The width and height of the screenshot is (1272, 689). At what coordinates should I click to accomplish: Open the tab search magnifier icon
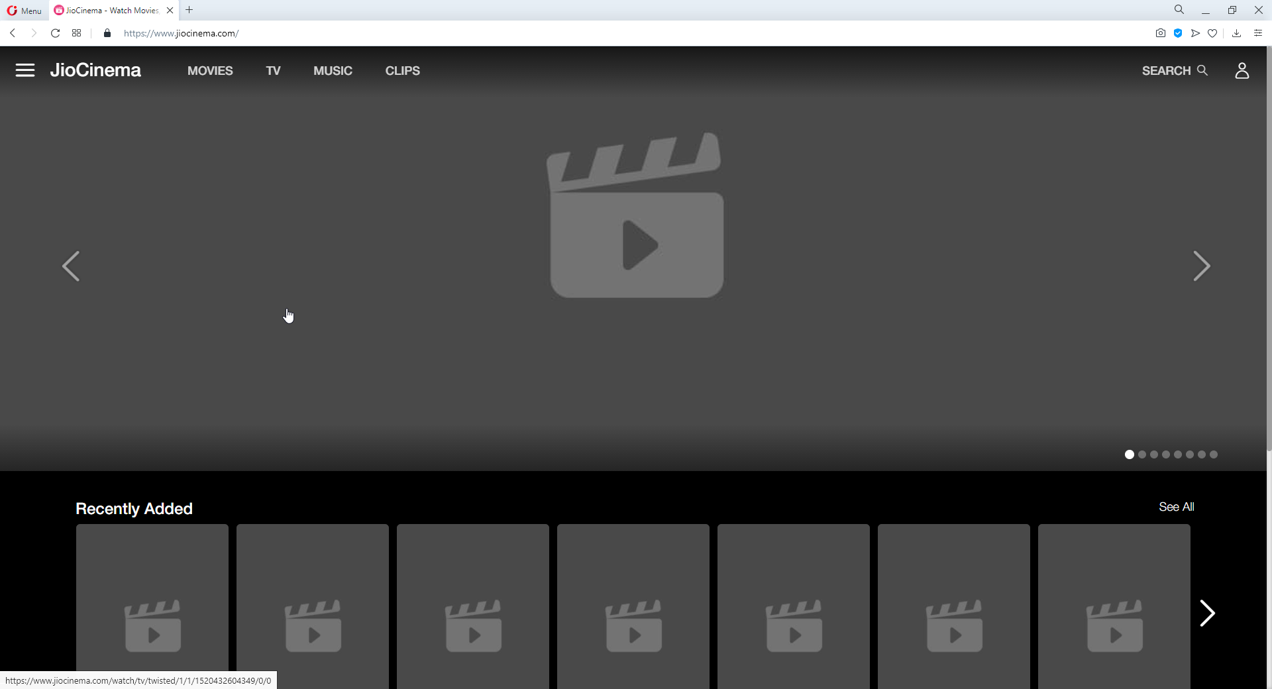(x=1179, y=10)
